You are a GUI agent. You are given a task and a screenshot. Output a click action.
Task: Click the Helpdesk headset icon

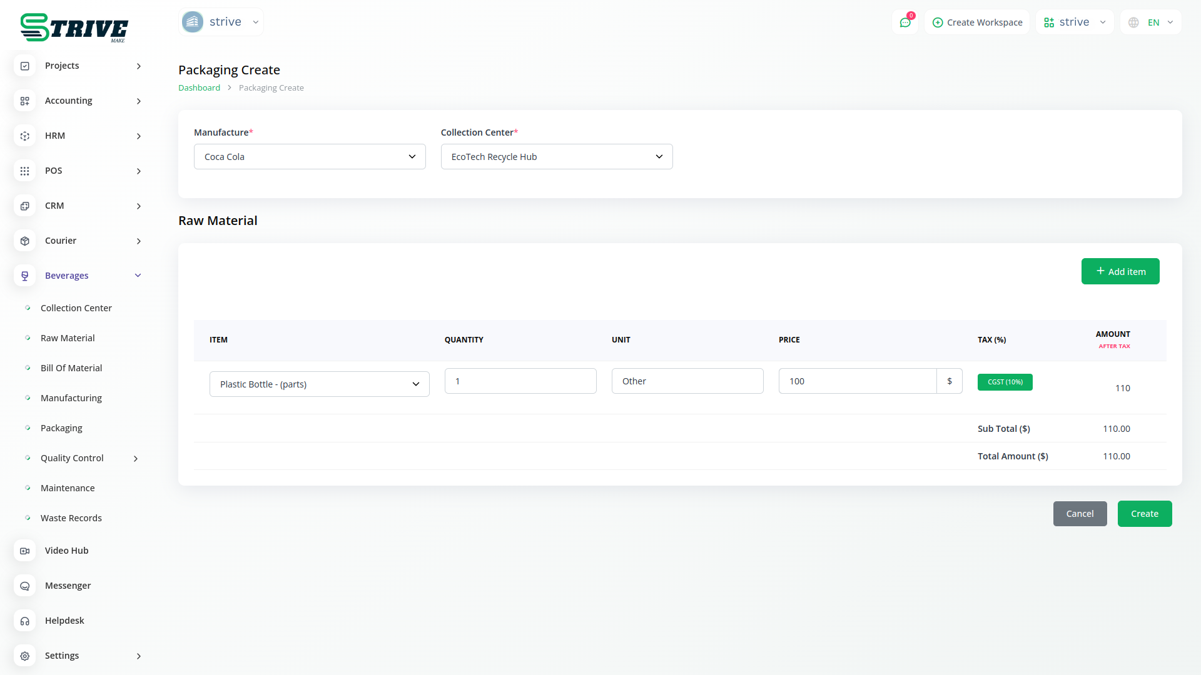(x=25, y=621)
